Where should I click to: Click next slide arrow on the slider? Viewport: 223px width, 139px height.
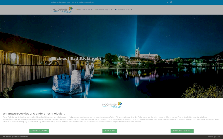pos(218,58)
